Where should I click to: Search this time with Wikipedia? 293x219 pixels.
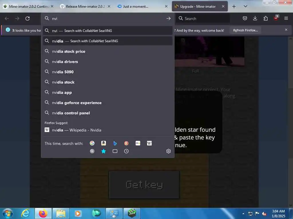[149, 143]
